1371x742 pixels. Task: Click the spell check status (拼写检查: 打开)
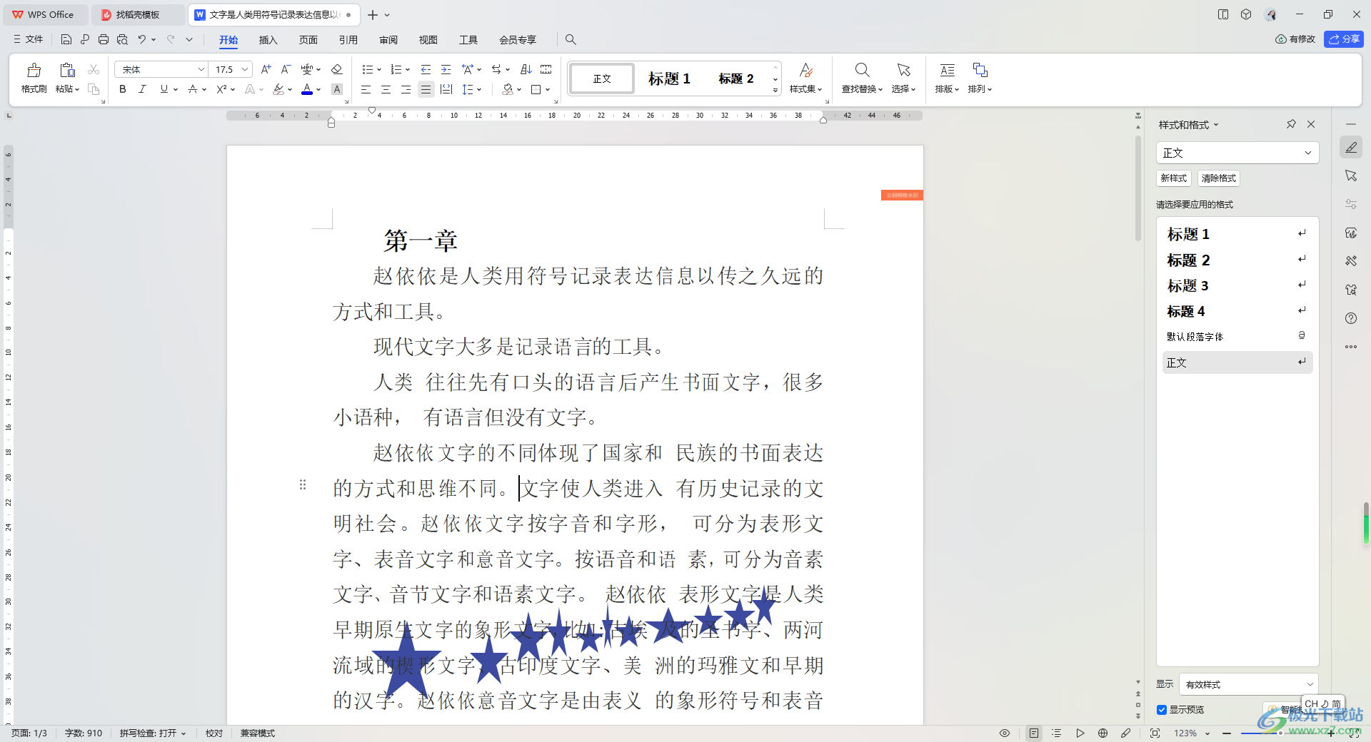[152, 733]
